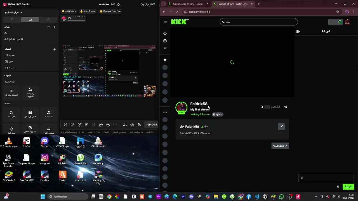Share the stream with the share icon

[286, 107]
